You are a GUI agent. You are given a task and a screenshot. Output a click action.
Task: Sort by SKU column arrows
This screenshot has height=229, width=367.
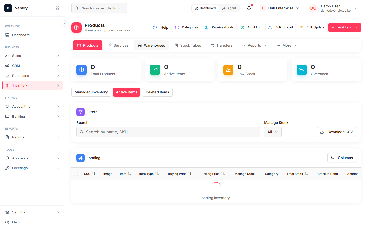pos(94,174)
